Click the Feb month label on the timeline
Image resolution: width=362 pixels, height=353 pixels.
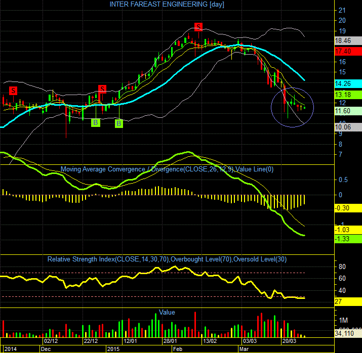click(x=178, y=349)
